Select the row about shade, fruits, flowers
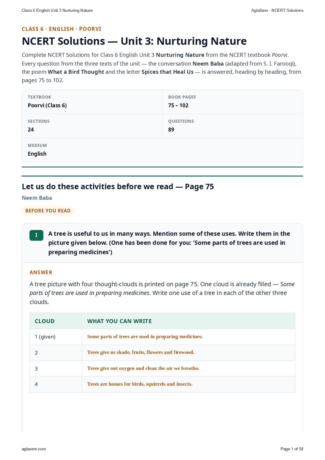The image size is (325, 460). (x=162, y=353)
